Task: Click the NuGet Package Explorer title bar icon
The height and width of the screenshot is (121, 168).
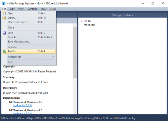Action: (x=4, y=3)
